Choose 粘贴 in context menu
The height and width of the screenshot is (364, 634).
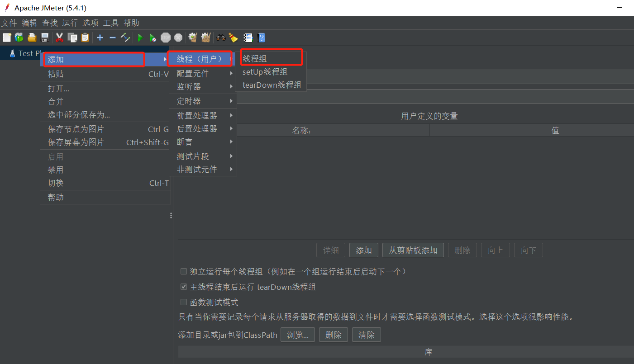(x=105, y=74)
